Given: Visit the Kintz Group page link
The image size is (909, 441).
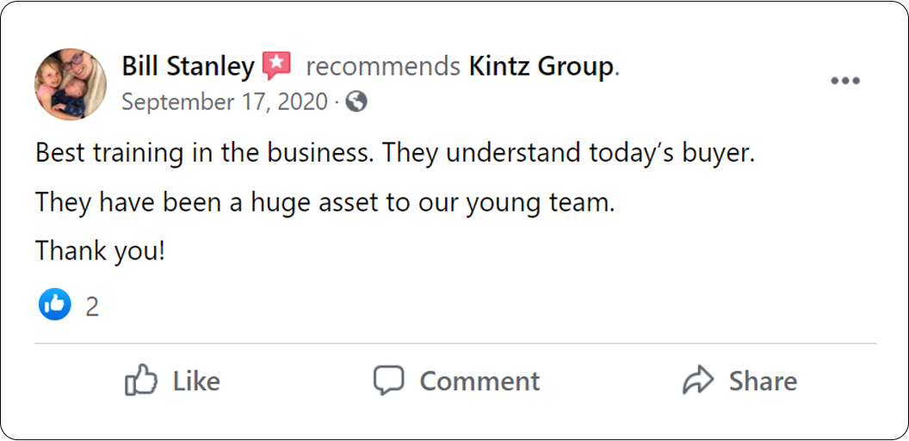Looking at the screenshot, I should (x=541, y=66).
